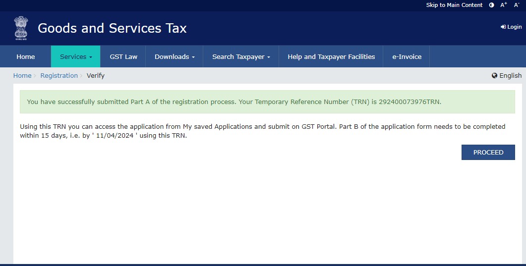Open Help and Taxpayer Facilities

point(331,56)
